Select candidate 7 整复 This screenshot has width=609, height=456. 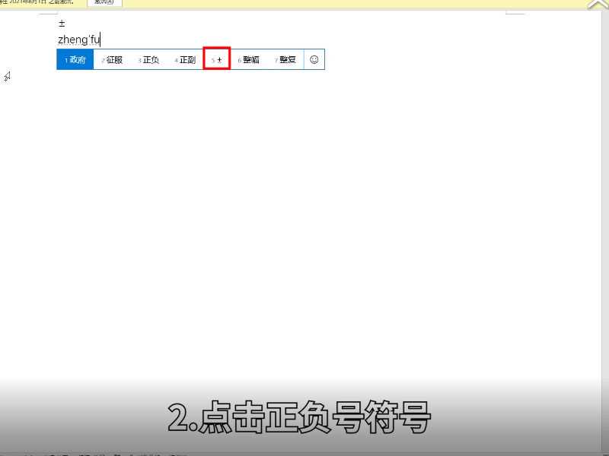click(x=285, y=59)
